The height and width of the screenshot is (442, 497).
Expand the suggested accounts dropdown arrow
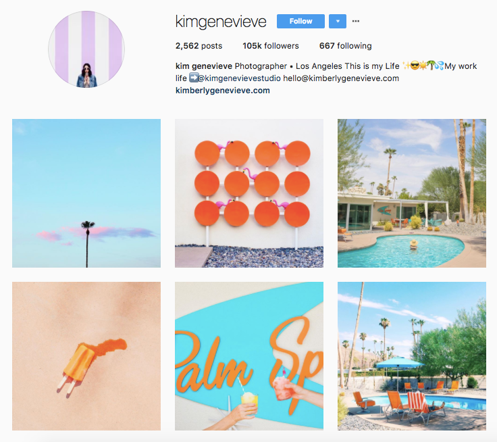(x=338, y=21)
